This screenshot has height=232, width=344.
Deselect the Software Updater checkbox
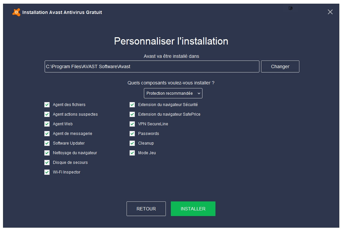pyautogui.click(x=47, y=143)
